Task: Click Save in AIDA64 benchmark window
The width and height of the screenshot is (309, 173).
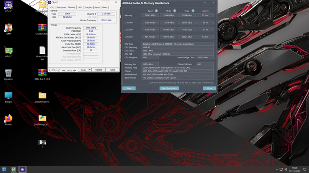Action: (129, 88)
